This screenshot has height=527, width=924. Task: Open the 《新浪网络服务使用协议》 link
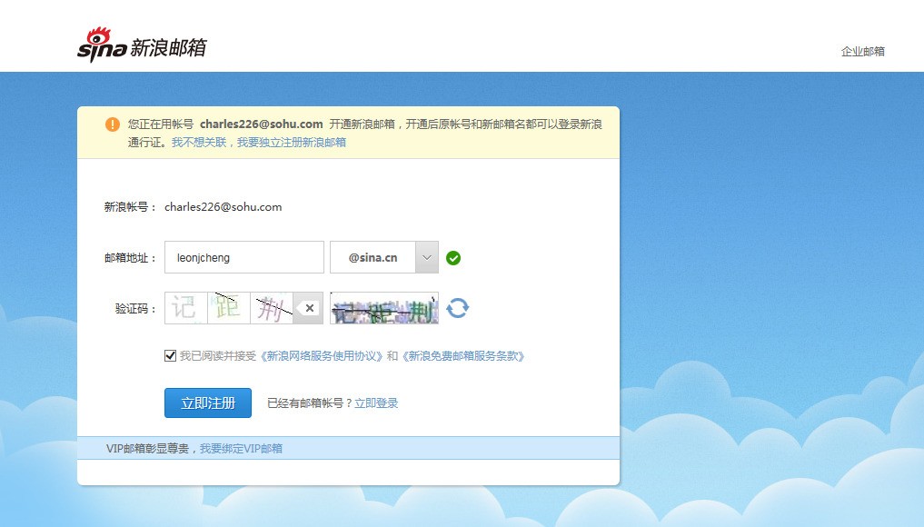pos(322,356)
